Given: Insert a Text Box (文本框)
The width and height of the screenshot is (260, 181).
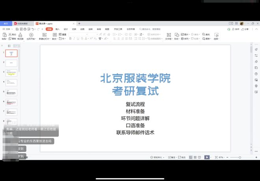Looking at the screenshot, I should [x=169, y=35].
